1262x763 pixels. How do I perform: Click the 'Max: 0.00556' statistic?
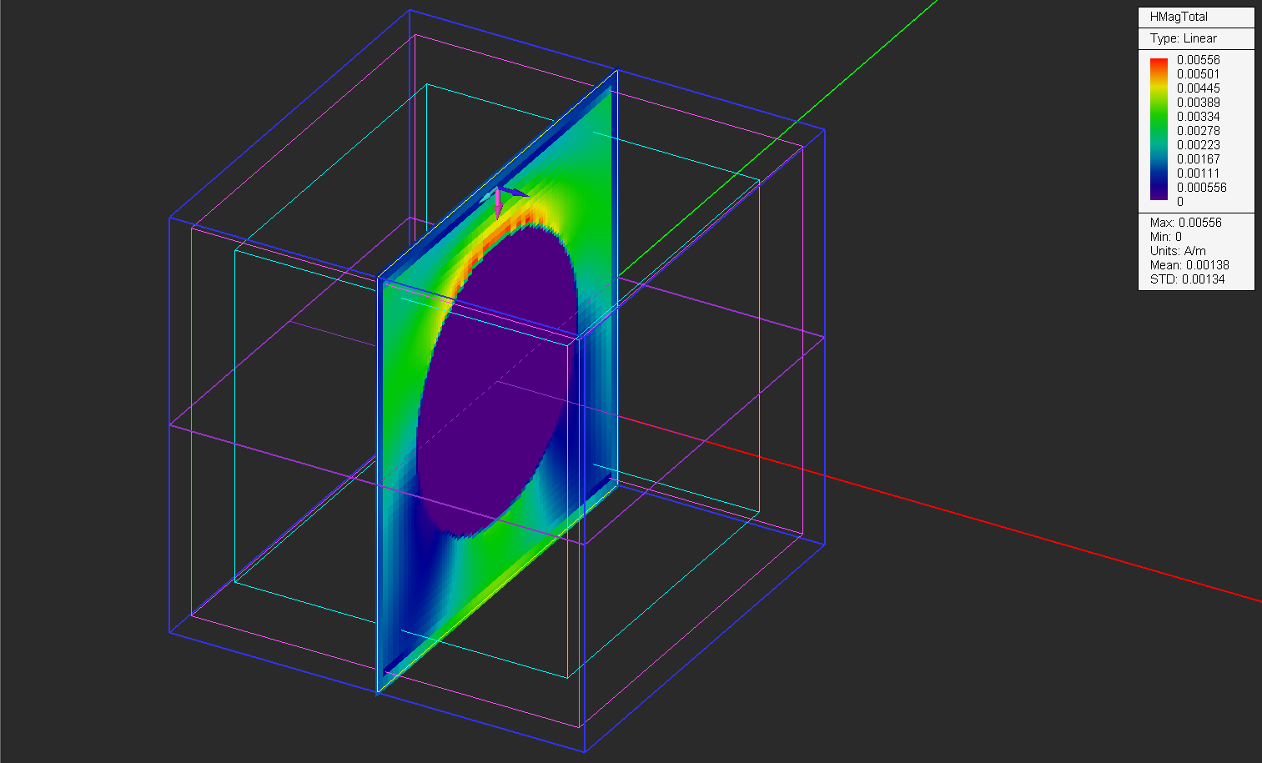(1185, 223)
